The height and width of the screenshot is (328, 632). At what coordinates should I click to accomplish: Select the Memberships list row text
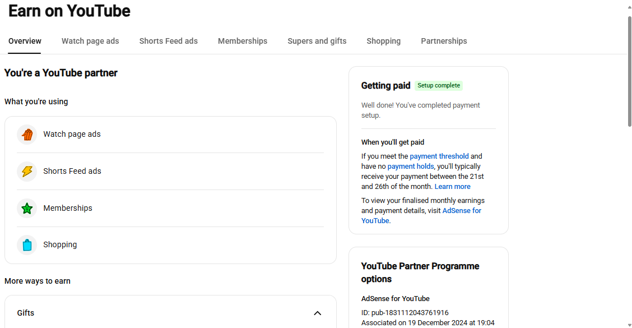[68, 208]
